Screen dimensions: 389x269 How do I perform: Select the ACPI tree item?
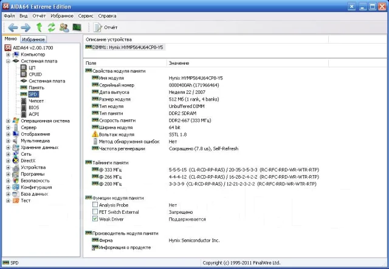pyautogui.click(x=34, y=115)
